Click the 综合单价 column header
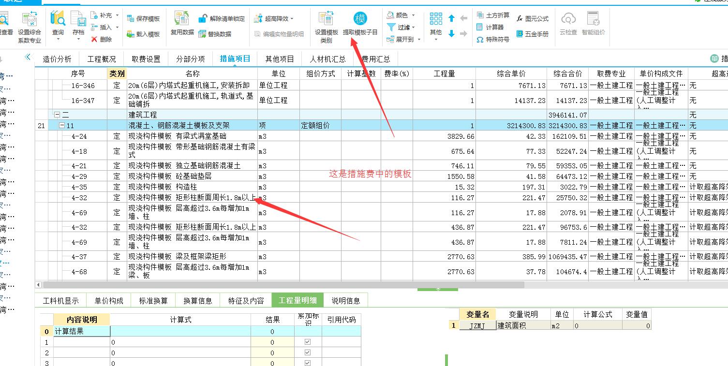 click(511, 73)
